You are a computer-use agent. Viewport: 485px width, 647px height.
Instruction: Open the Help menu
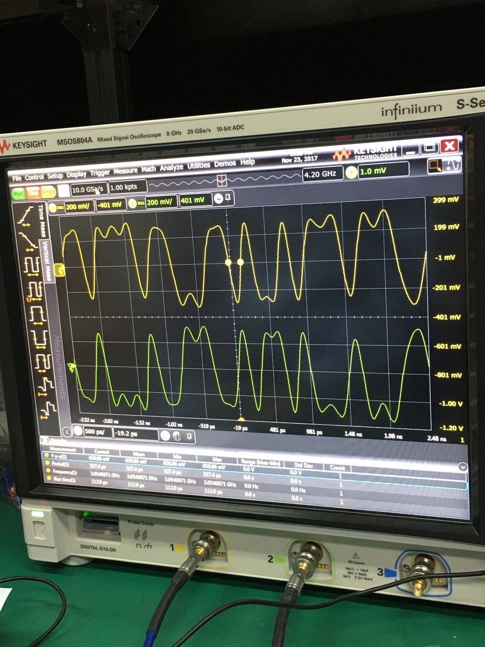point(247,162)
